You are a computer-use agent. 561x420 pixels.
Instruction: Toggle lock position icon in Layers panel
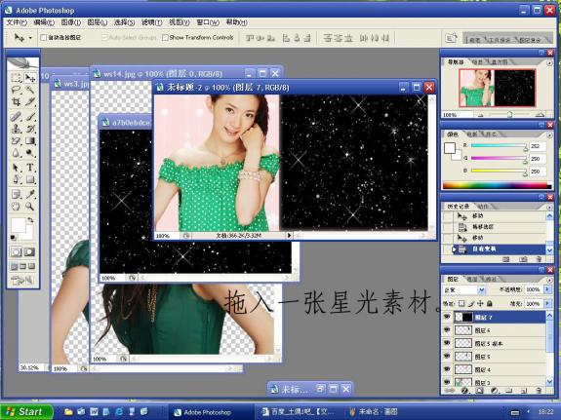(x=480, y=303)
